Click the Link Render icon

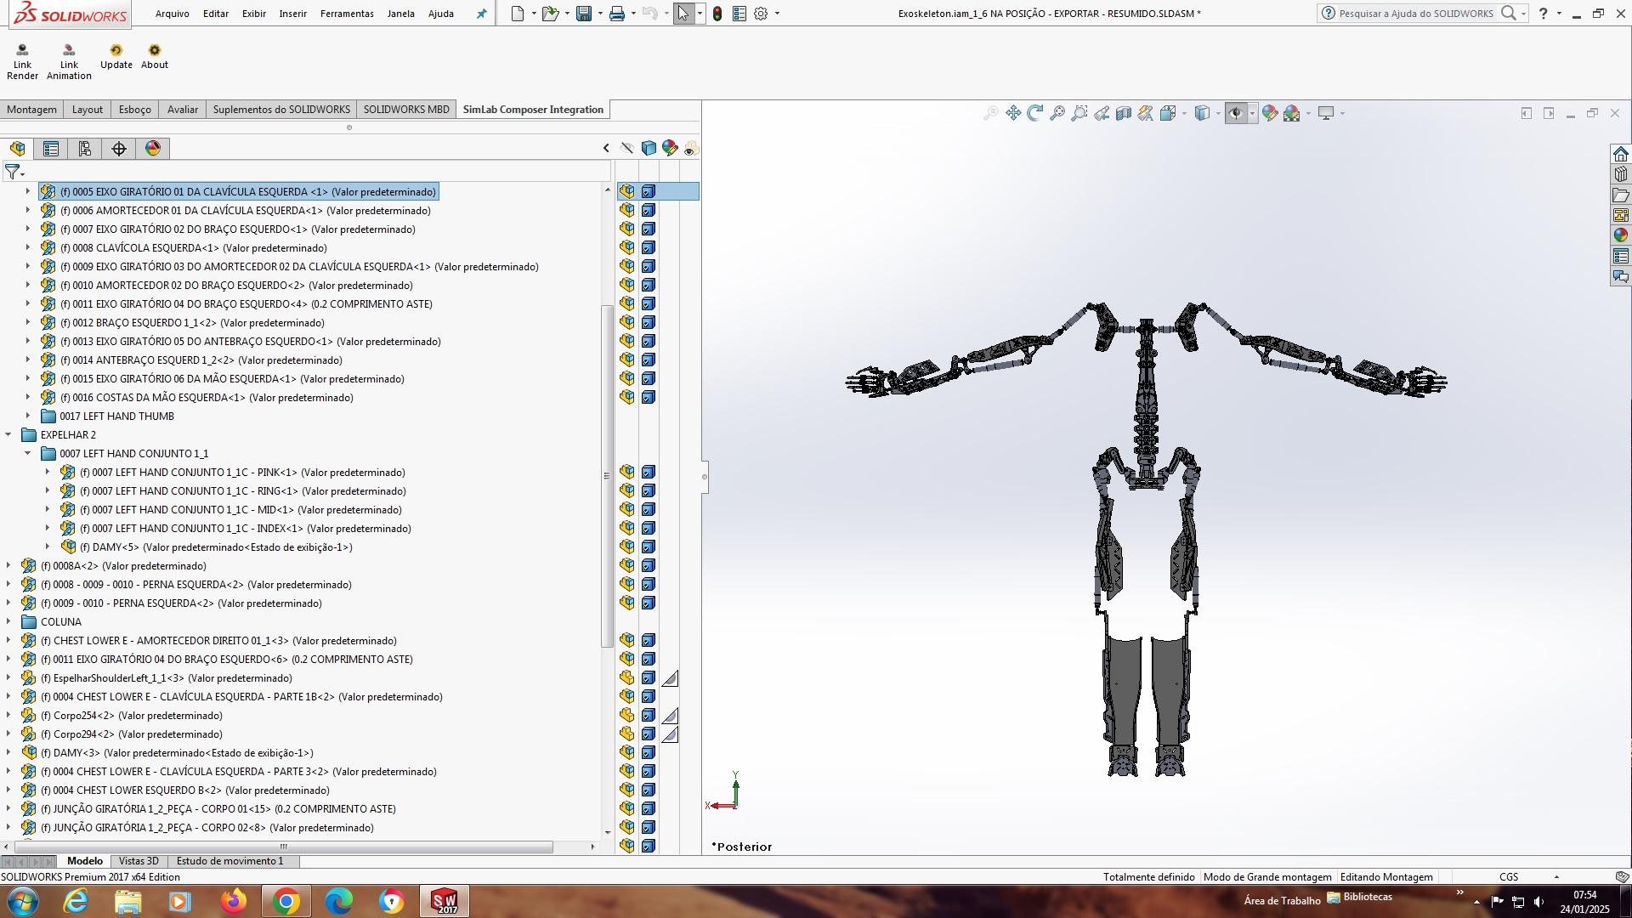click(22, 51)
